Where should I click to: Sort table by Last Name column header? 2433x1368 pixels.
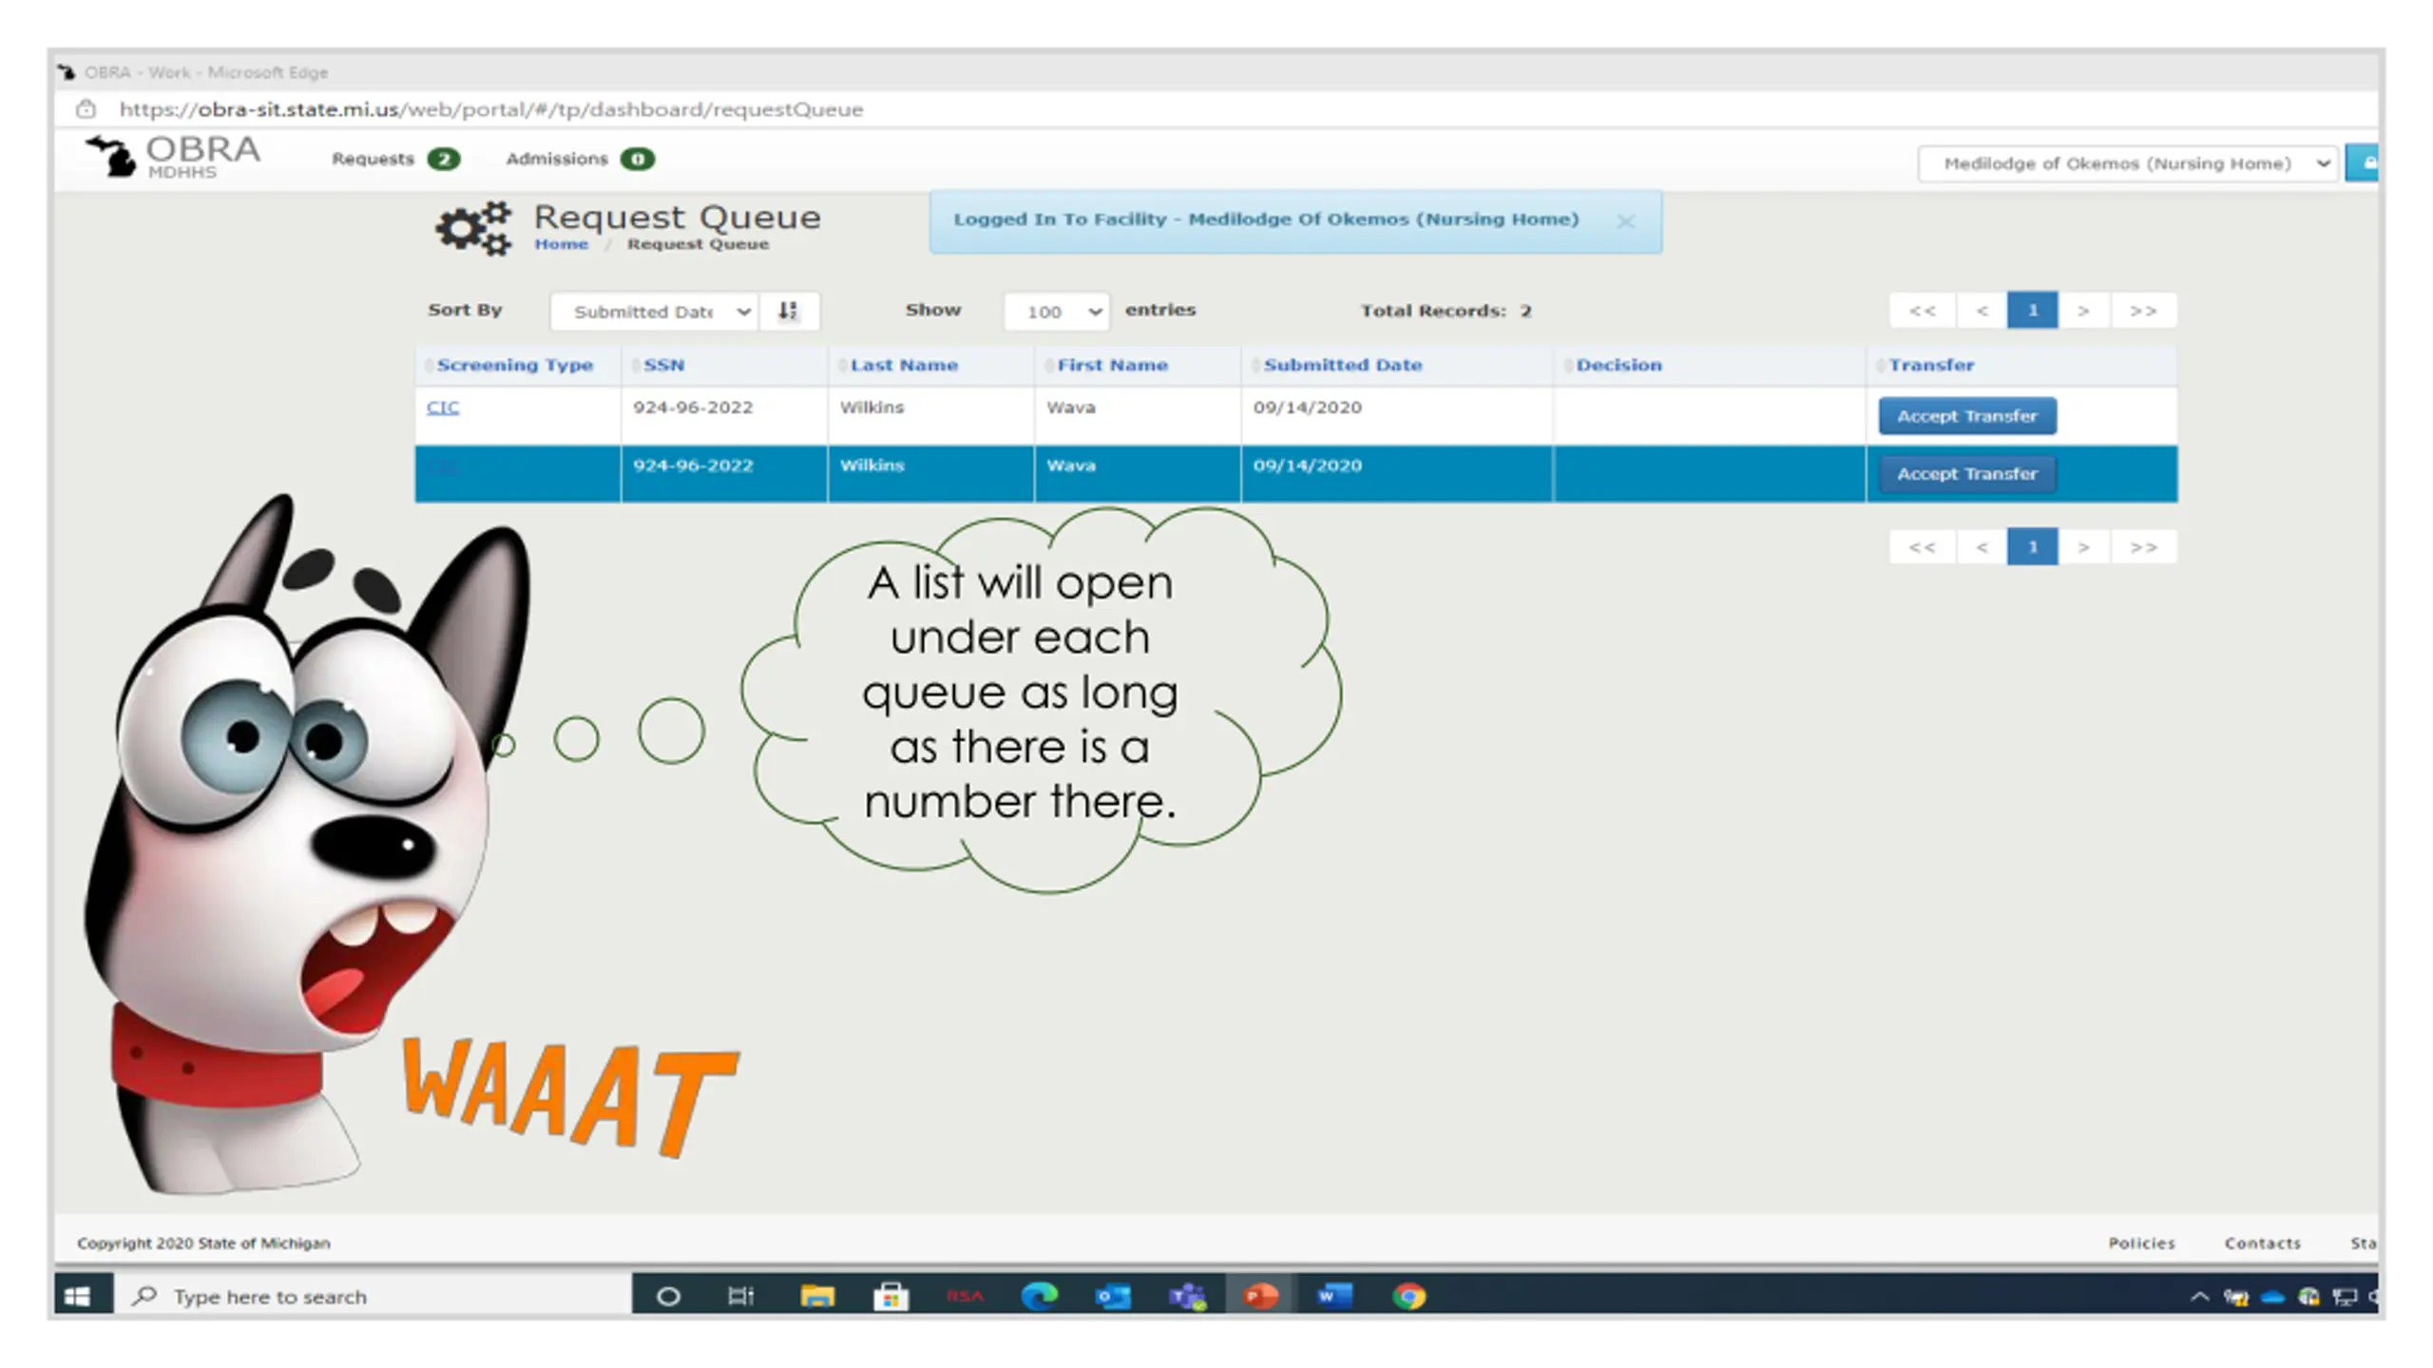click(x=903, y=365)
